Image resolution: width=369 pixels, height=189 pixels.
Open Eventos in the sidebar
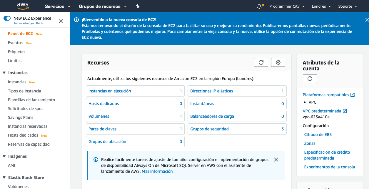coord(15,43)
